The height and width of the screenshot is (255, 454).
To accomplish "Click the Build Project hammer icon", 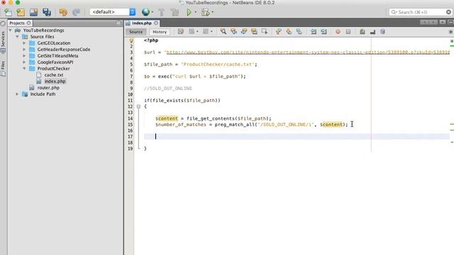I will point(162,12).
